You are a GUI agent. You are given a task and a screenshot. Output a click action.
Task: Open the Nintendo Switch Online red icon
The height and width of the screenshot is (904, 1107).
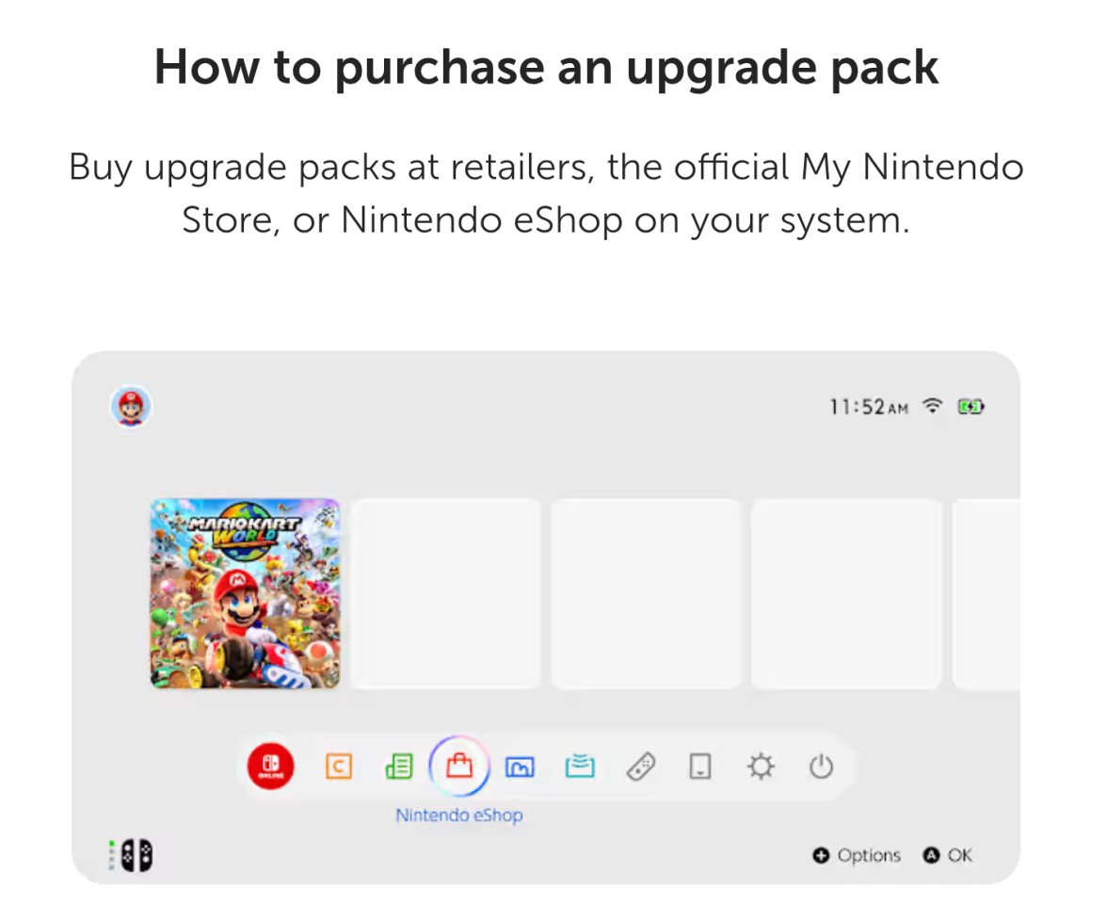point(270,767)
